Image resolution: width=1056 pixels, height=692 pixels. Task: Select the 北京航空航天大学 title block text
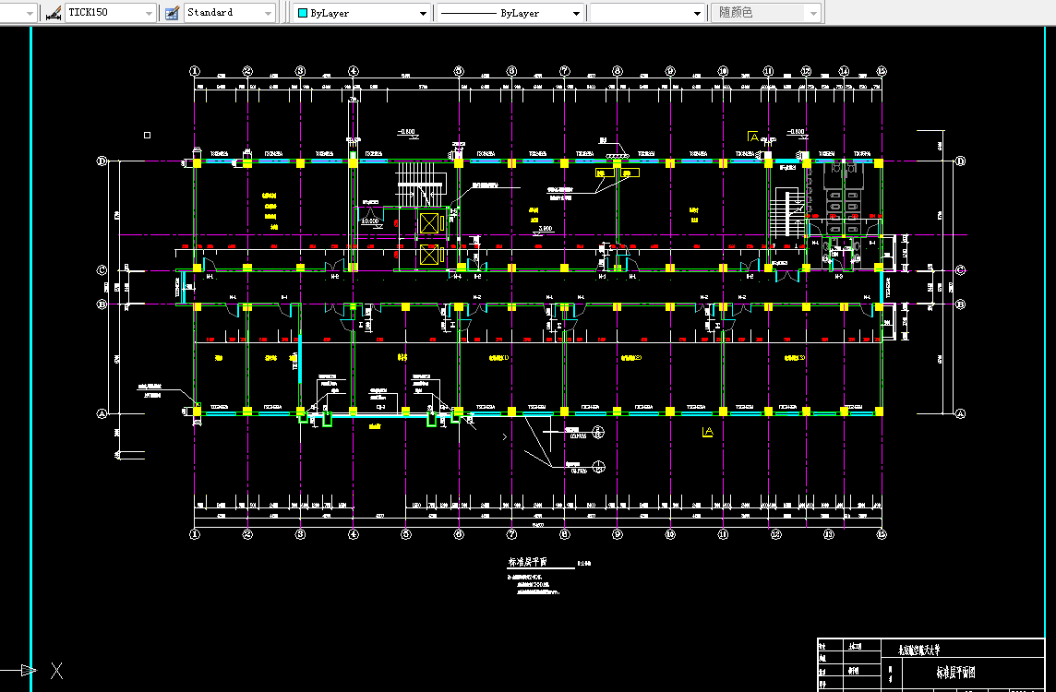(918, 650)
